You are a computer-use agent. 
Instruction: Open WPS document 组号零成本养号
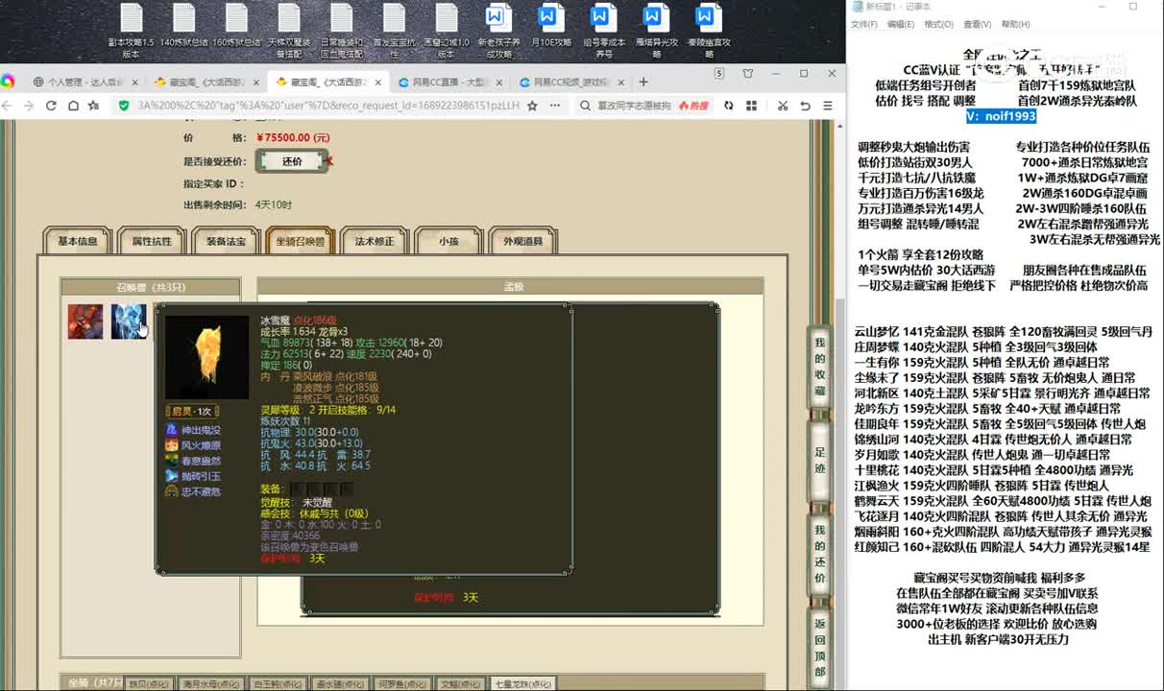coord(603,30)
